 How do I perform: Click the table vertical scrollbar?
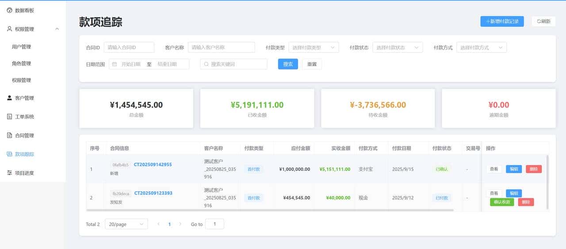point(547,182)
